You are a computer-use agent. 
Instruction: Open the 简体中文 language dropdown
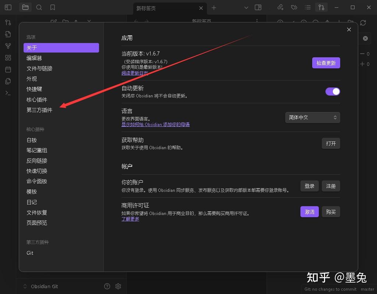pos(312,118)
